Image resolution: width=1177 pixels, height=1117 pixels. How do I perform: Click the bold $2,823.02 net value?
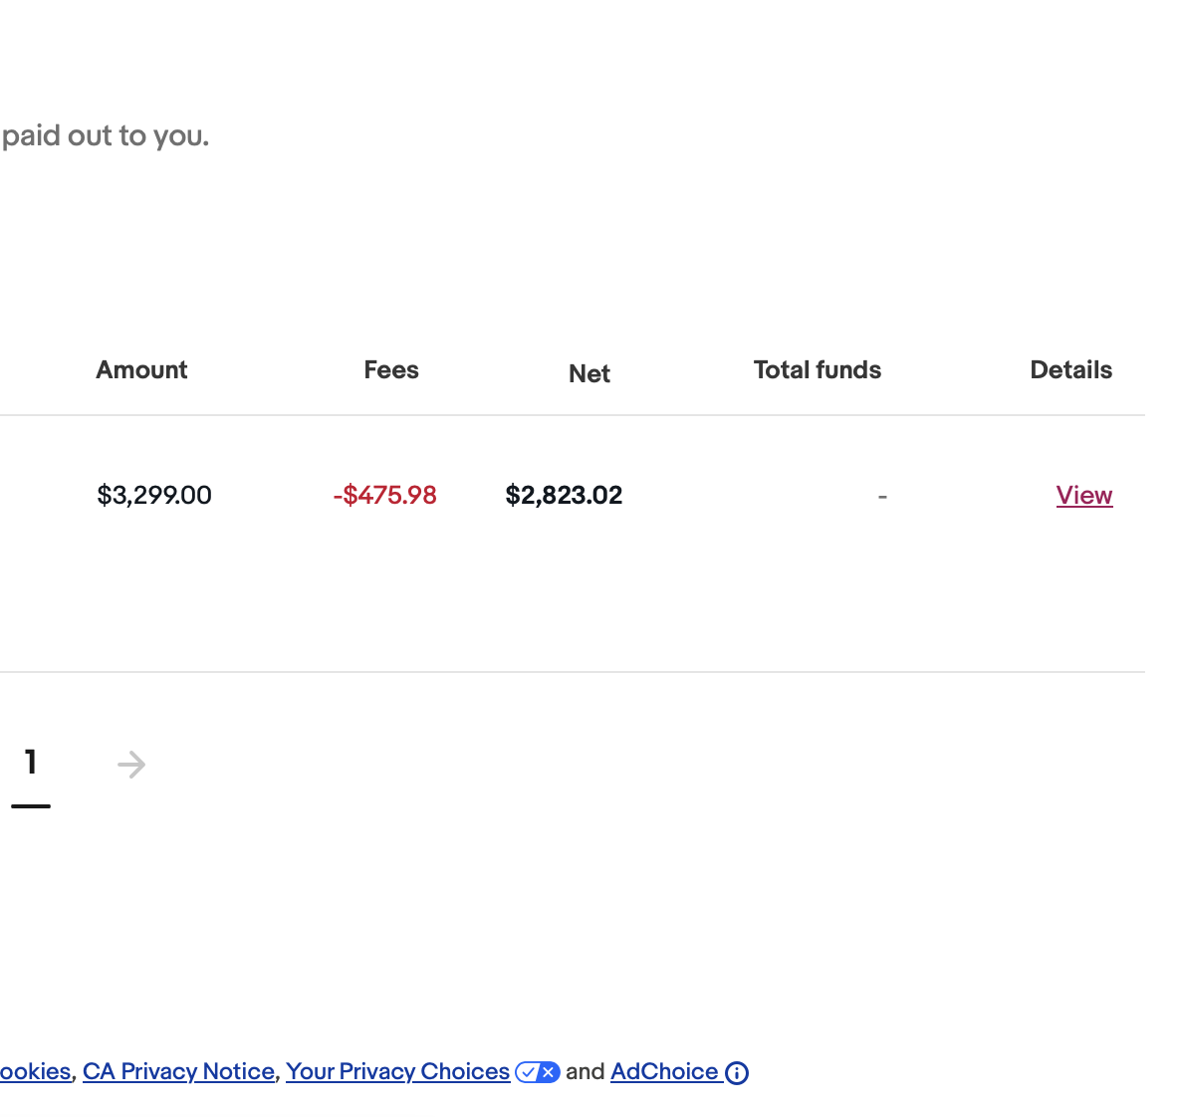tap(564, 496)
